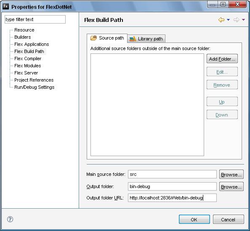Open Flex Compiler settings page
The image size is (250, 231).
click(x=28, y=58)
